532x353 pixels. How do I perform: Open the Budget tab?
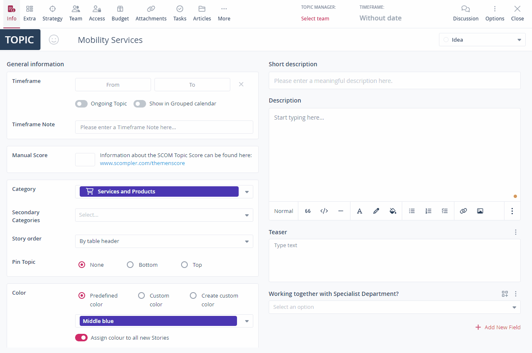(120, 13)
